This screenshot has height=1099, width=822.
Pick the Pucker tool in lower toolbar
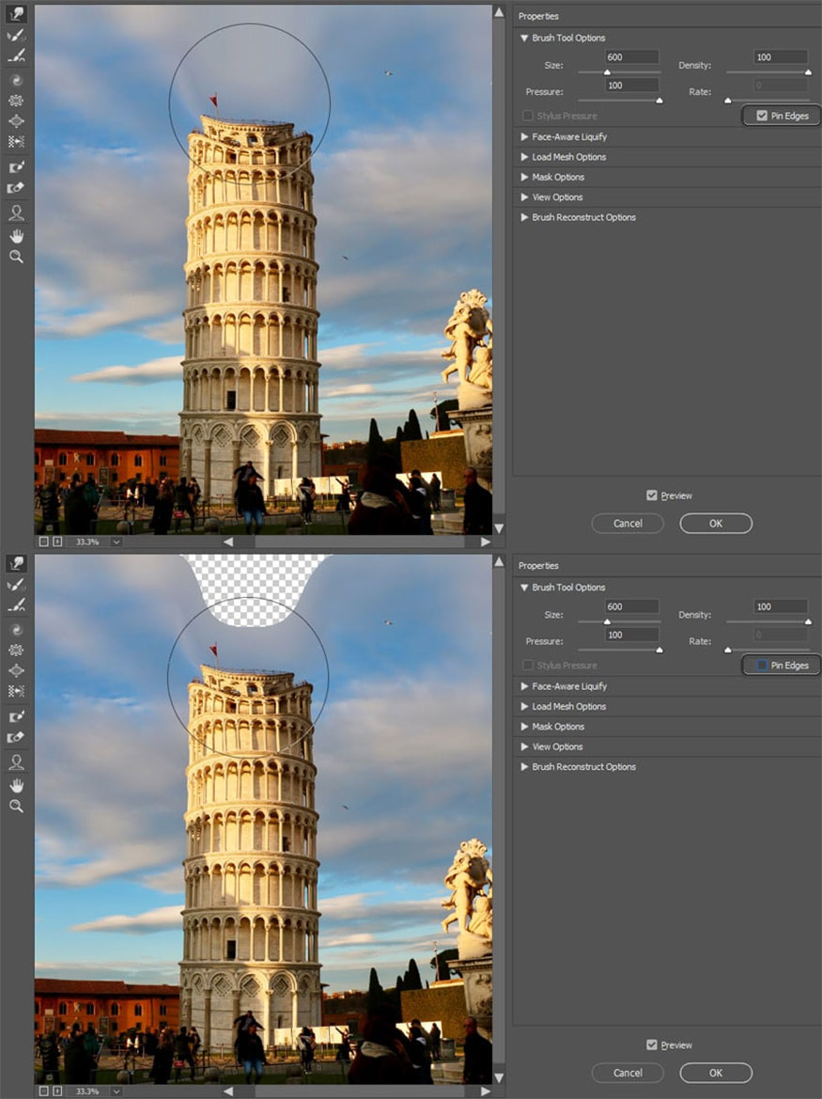pos(16,650)
